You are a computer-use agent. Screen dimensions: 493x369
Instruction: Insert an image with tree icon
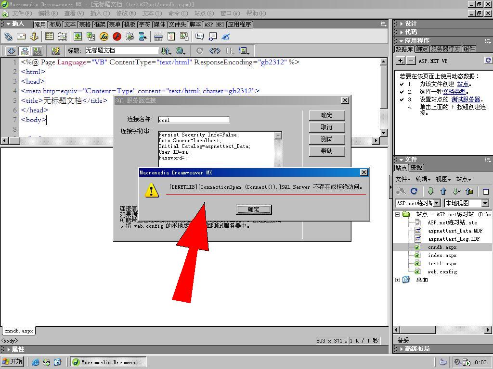tap(78, 37)
